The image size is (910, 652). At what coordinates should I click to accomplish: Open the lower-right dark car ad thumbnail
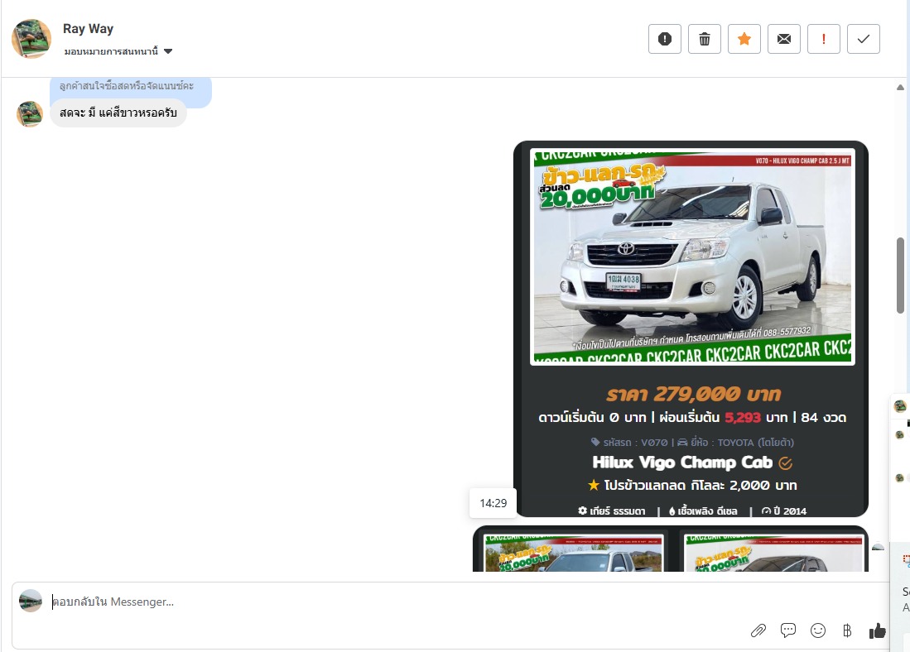coord(773,553)
